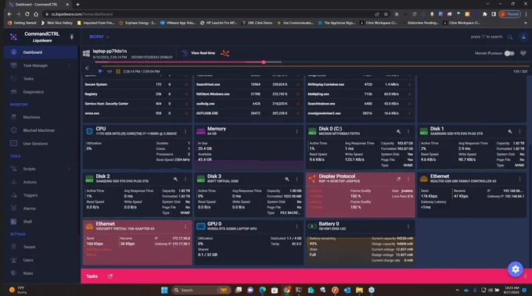Open Machines inventory page
Viewport: 532px width, 296px height.
point(31,117)
